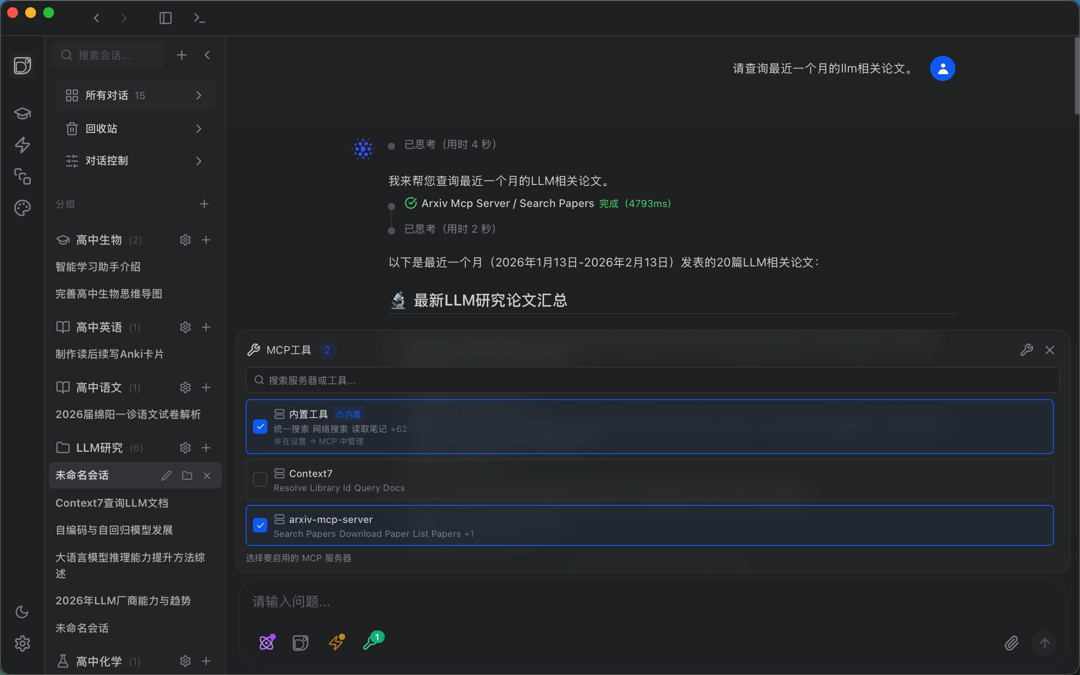This screenshot has width=1080, height=675.
Task: Move selected 未命名会话 with folder icon
Action: pyautogui.click(x=187, y=476)
